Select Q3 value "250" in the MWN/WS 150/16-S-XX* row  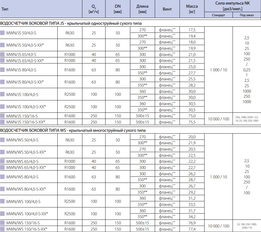[x=94, y=229]
